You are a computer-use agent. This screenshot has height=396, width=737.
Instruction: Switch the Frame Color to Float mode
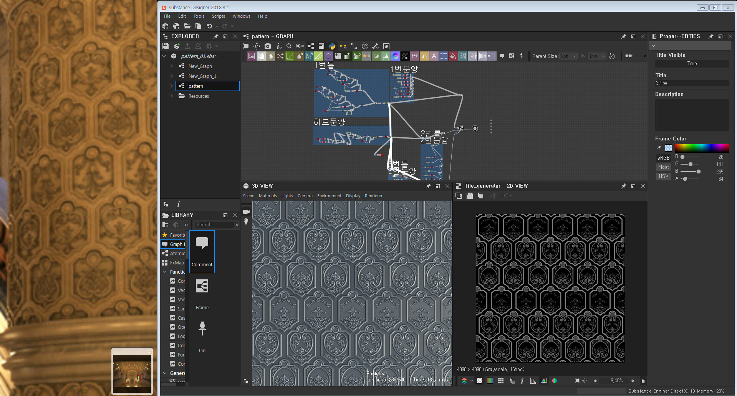click(x=663, y=167)
